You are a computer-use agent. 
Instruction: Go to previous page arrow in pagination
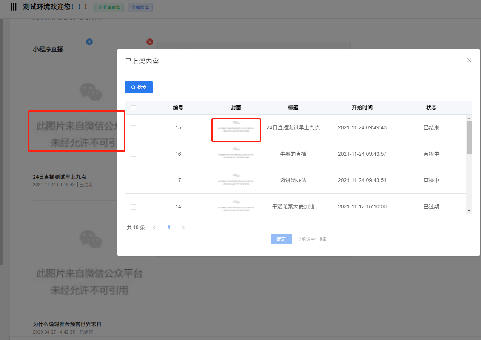coord(154,228)
